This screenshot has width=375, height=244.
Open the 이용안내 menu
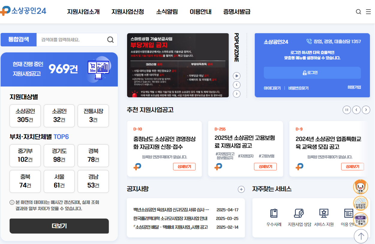[201, 12]
